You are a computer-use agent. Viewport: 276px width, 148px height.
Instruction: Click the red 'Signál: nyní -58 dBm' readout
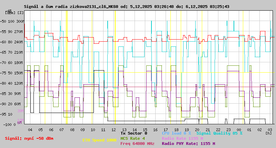(x=29, y=138)
